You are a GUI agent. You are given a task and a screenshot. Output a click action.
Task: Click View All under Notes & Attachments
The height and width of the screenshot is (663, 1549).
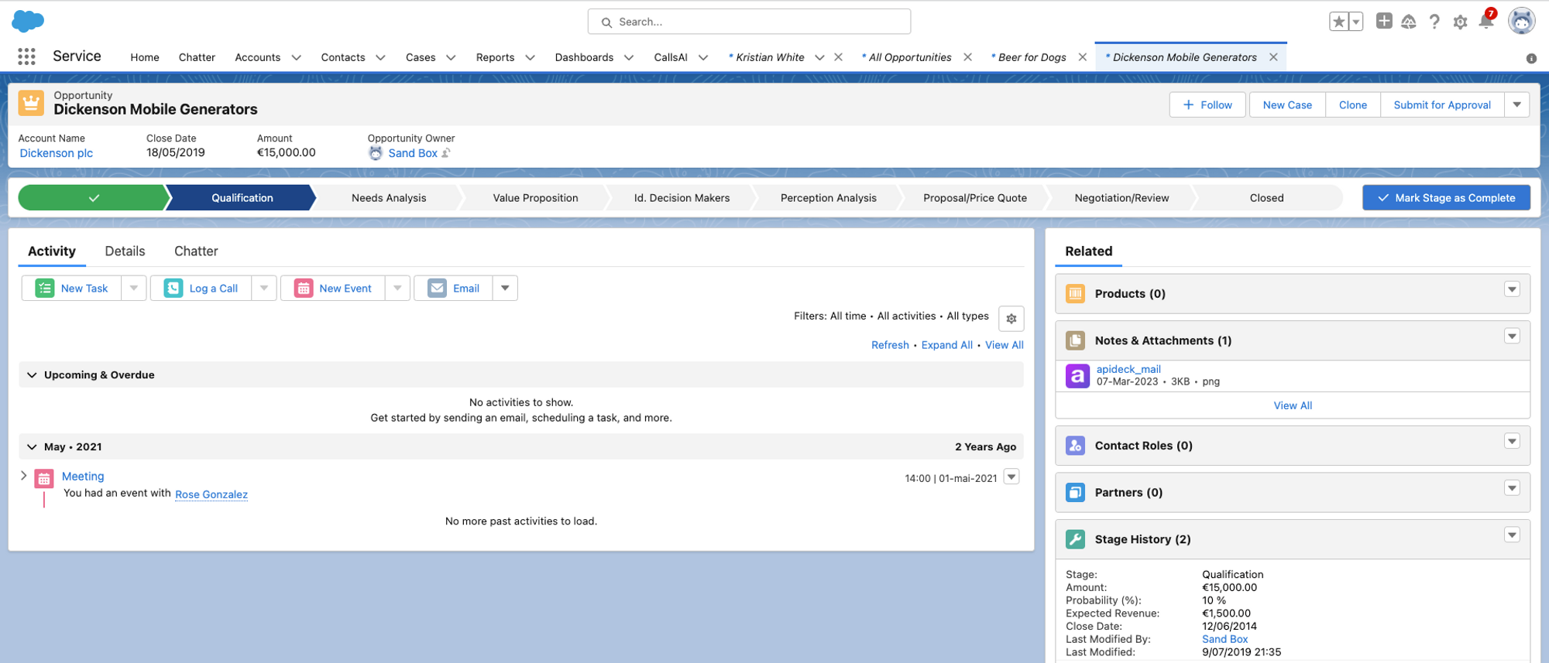[1293, 405]
